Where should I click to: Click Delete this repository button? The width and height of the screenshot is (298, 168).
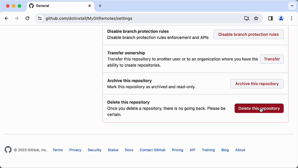[259, 108]
